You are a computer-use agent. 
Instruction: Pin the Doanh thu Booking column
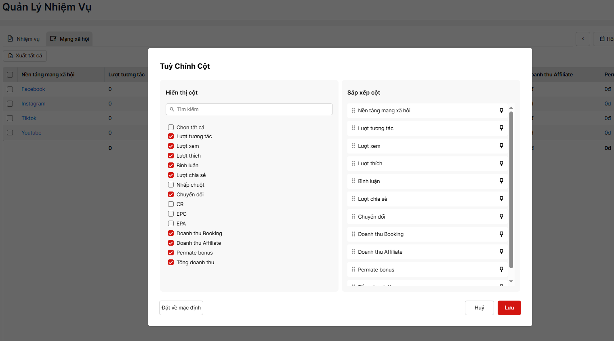[x=501, y=234]
